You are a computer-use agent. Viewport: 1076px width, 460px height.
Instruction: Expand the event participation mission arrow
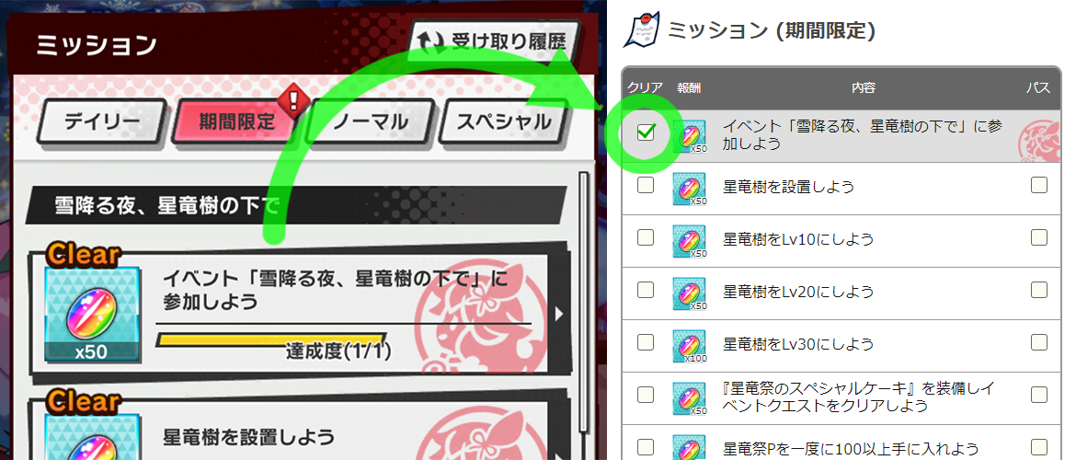coord(559,314)
